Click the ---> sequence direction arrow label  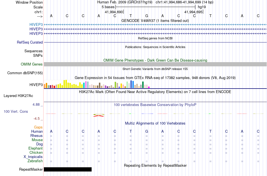tap(40, 16)
